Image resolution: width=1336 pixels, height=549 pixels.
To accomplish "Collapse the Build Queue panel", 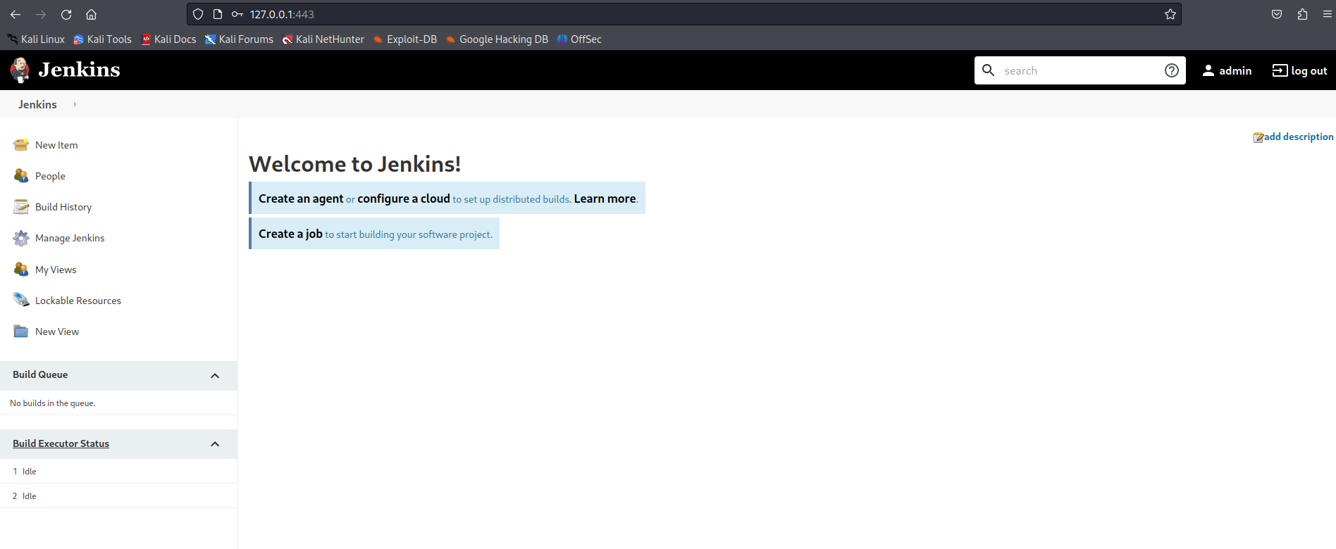I will point(215,376).
